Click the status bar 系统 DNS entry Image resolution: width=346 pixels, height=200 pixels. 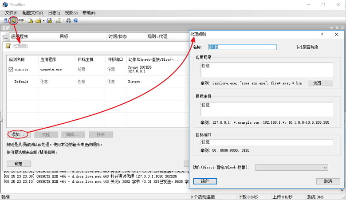coord(315,197)
